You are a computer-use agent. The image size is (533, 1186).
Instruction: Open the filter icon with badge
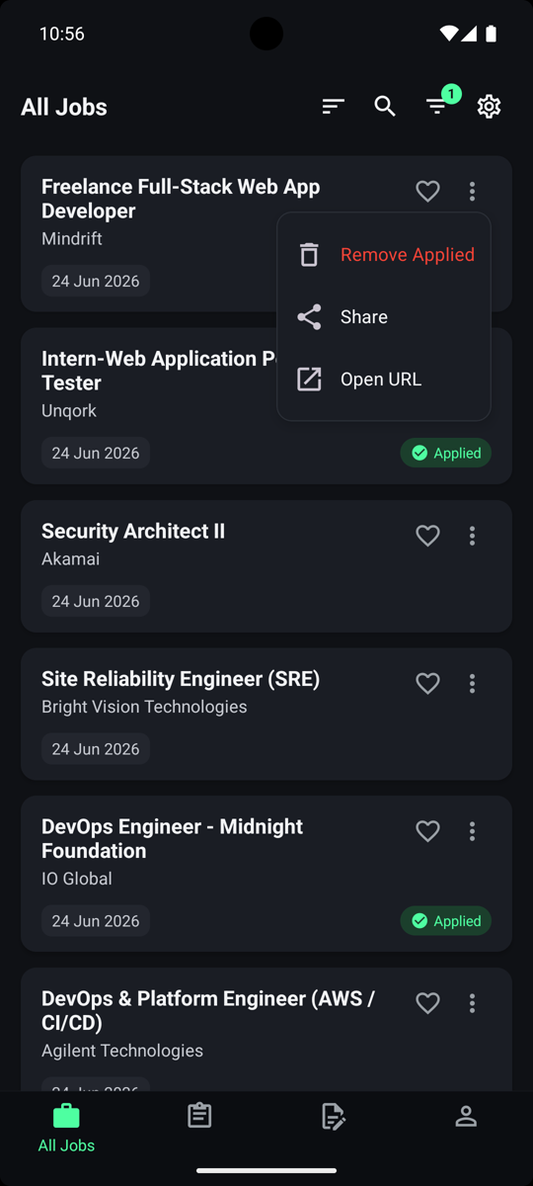(x=439, y=105)
